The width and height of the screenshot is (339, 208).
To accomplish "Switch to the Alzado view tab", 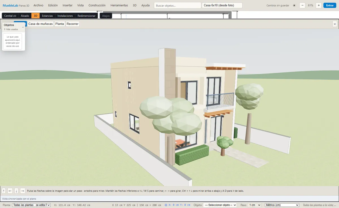I will 25,16.
